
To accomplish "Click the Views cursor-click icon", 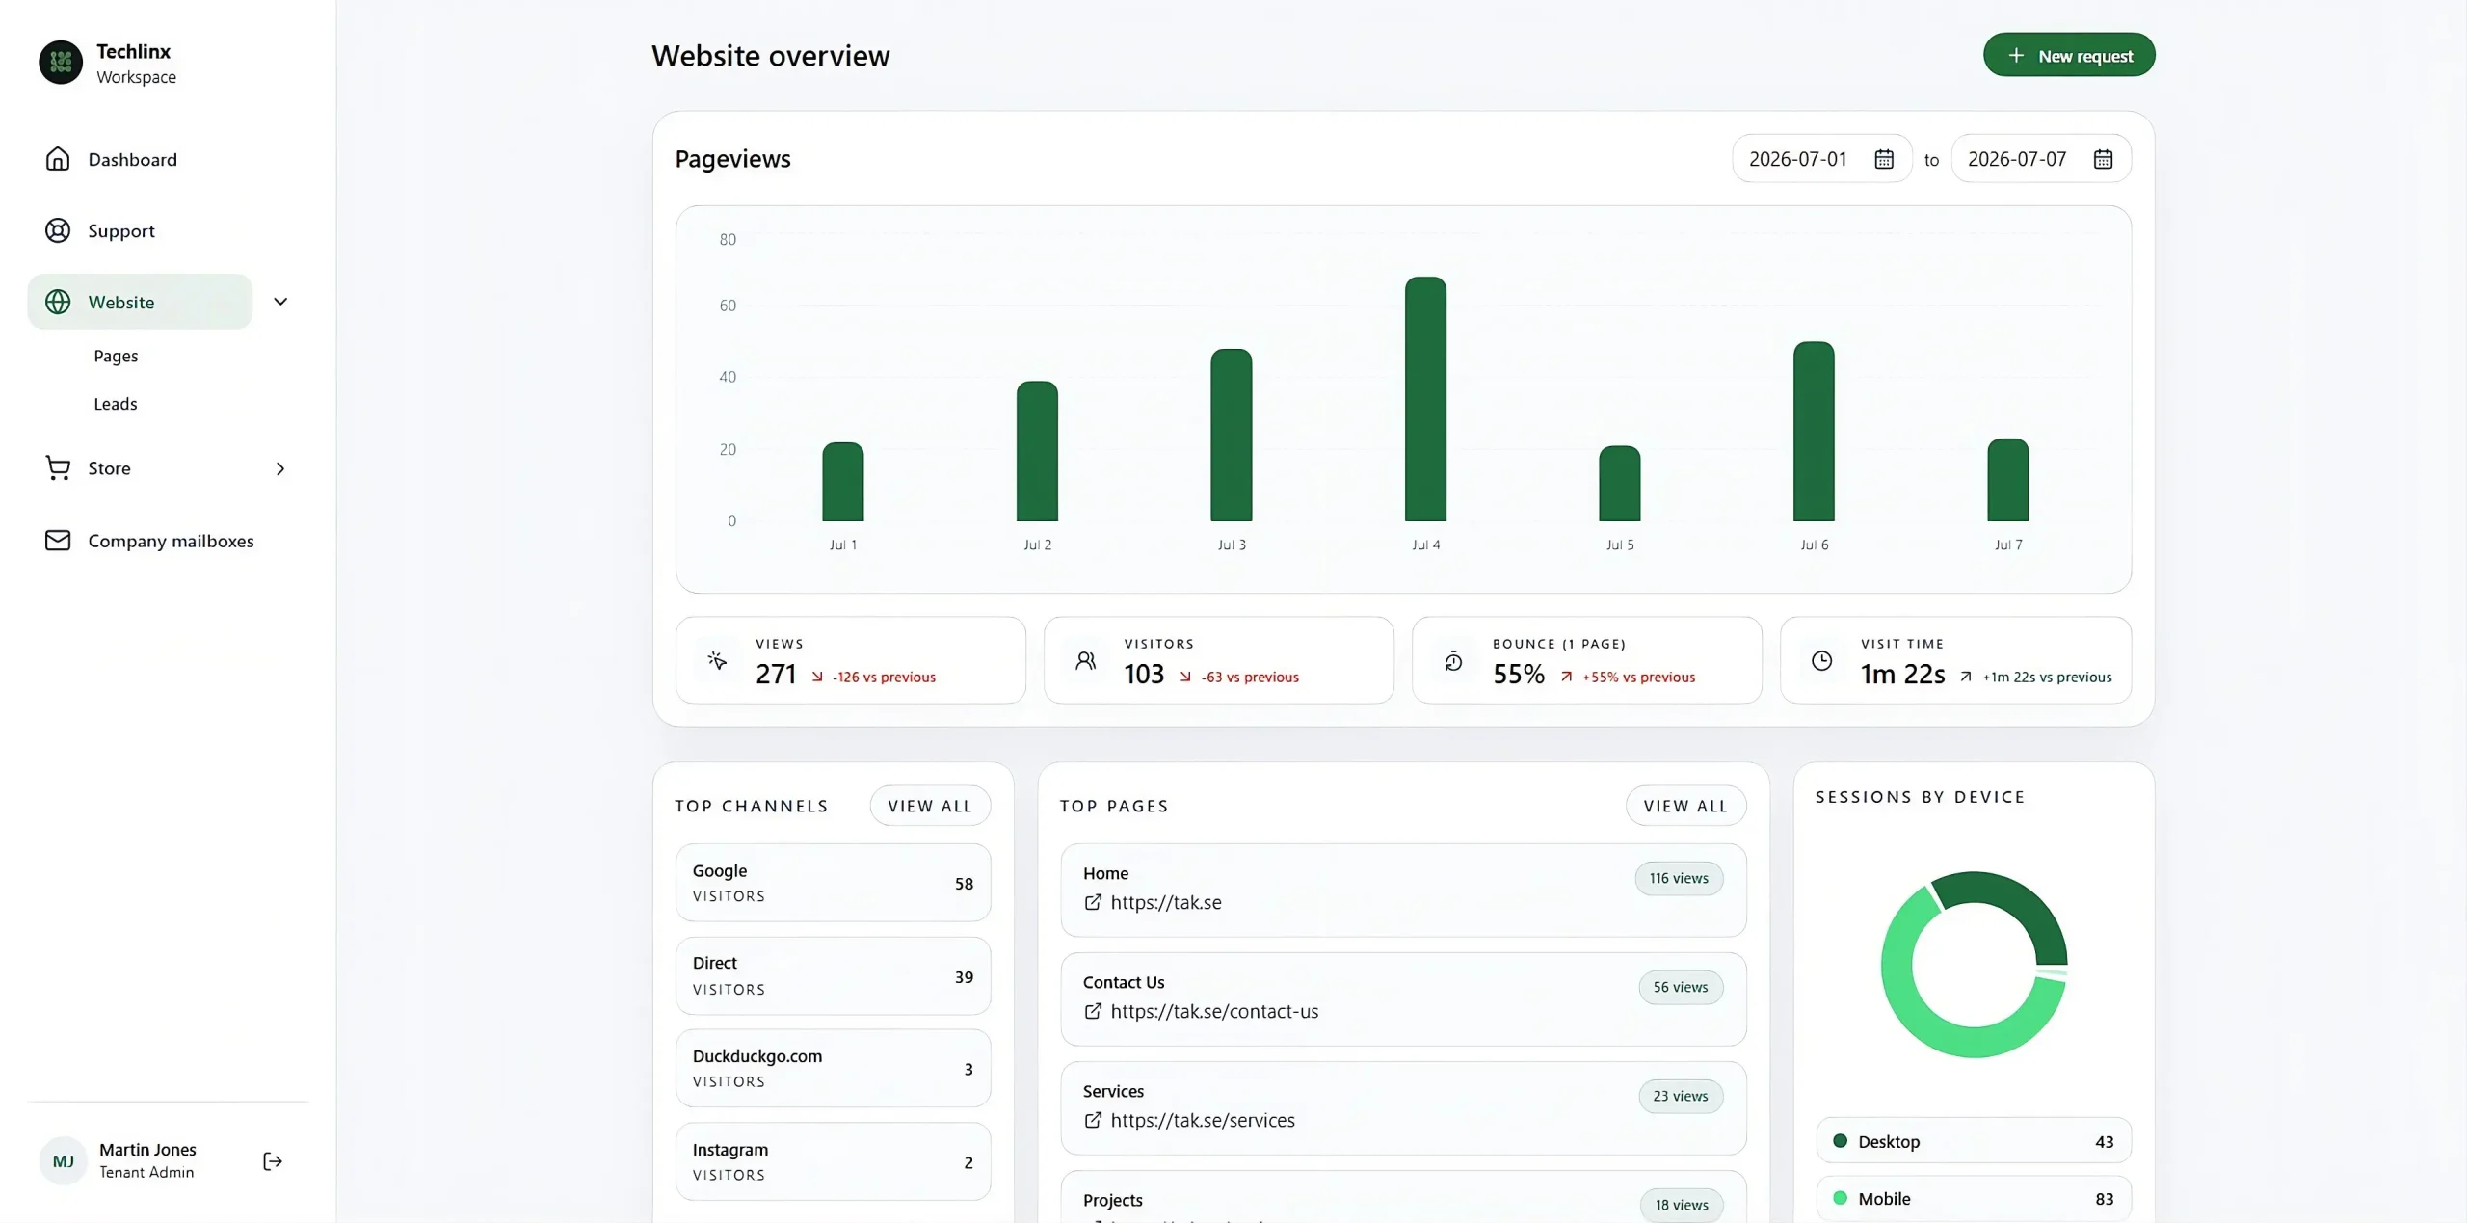I will [717, 660].
